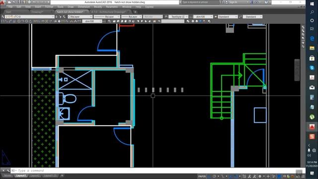Image resolution: width=318 pixels, height=179 pixels.
Task: Click the Autodesk Exchange Apps X icon
Action: pyautogui.click(x=252, y=2)
